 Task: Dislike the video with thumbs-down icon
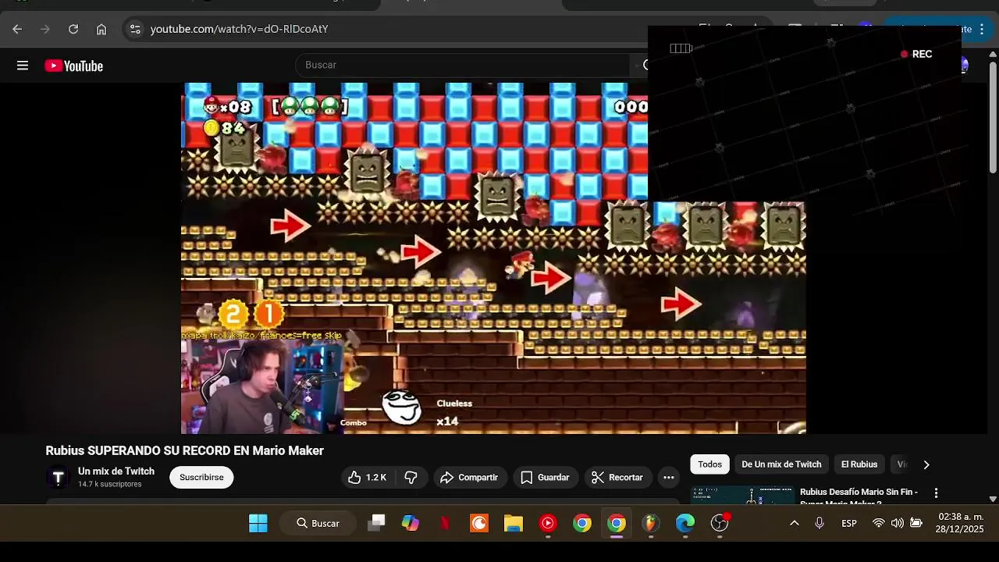[411, 477]
